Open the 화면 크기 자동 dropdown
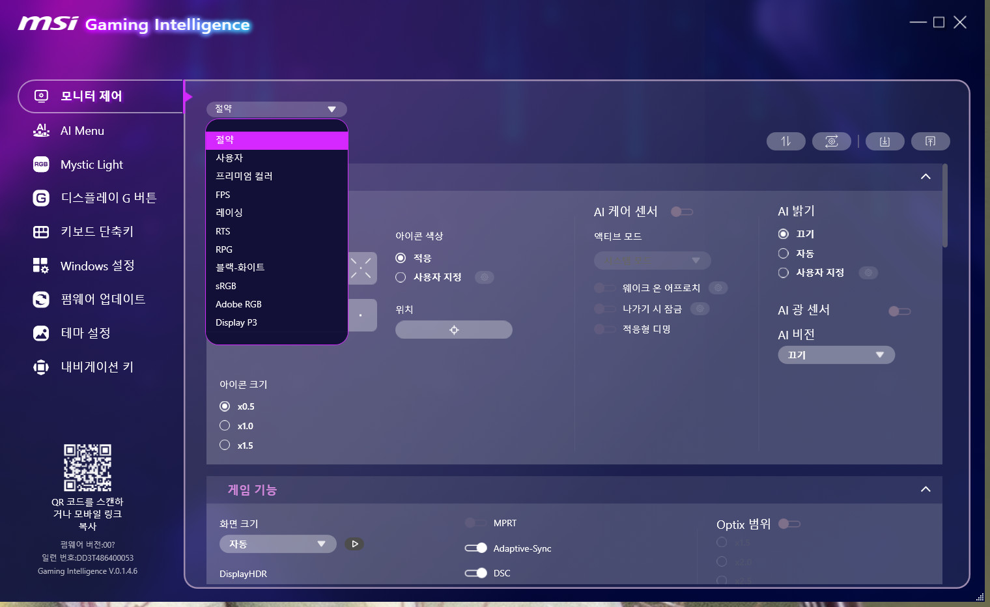The width and height of the screenshot is (990, 607). (277, 544)
